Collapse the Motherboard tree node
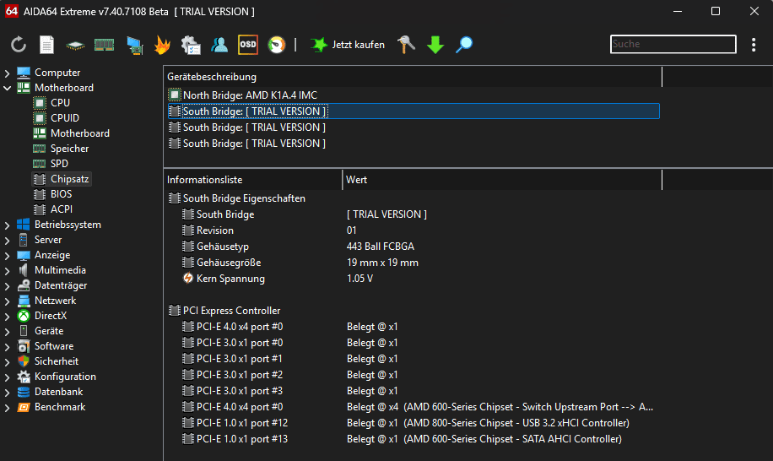The image size is (773, 461). (x=7, y=88)
